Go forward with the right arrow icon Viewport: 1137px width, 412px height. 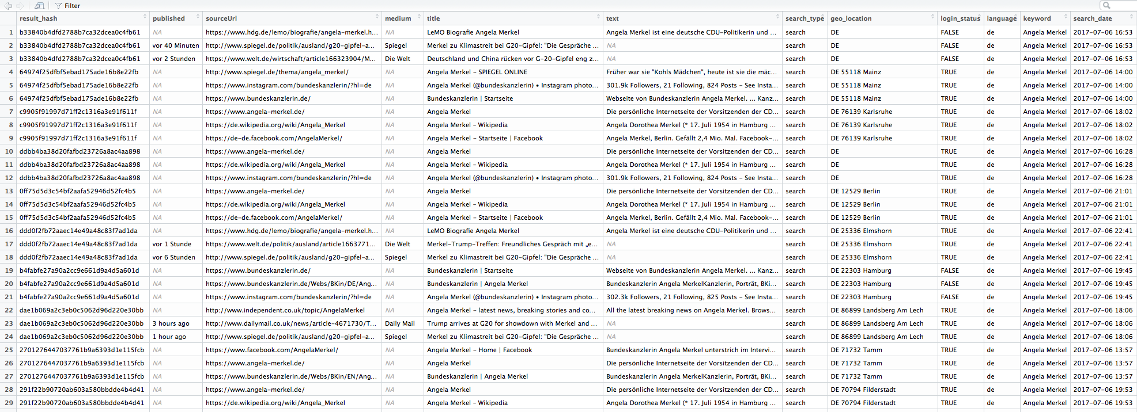pos(20,6)
